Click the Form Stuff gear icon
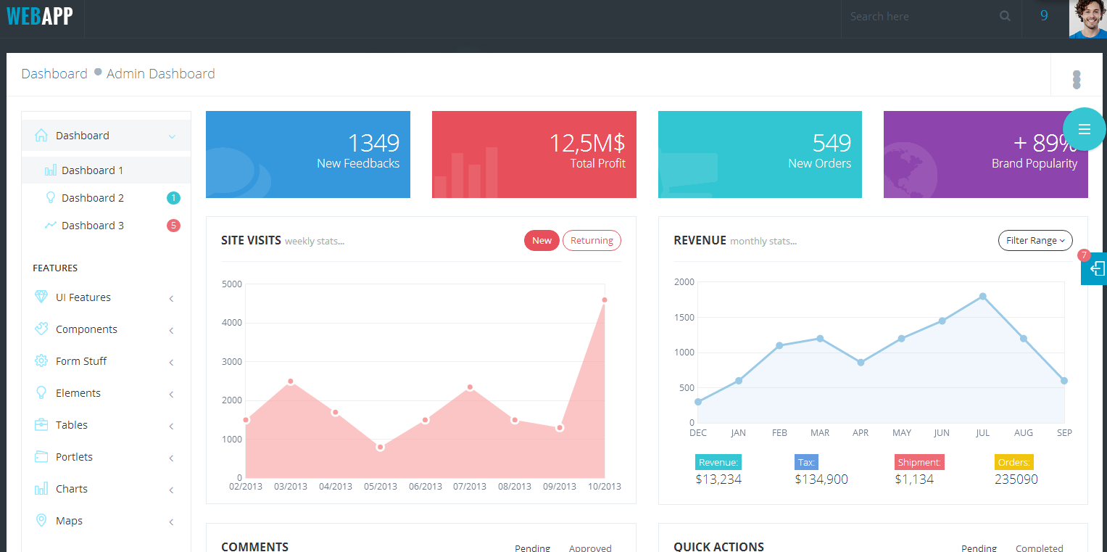Viewport: 1107px width, 552px height. [x=41, y=361]
